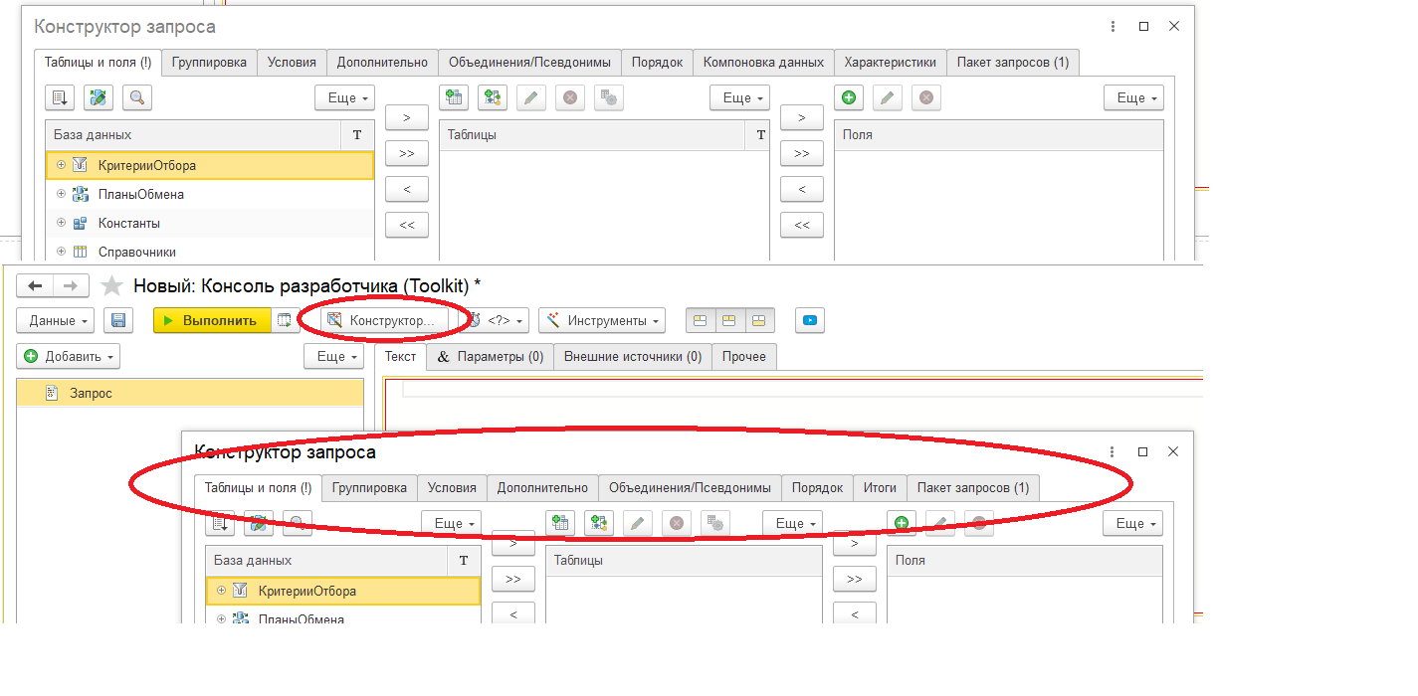
Task: Click the add table icon in lower constructor
Action: [x=561, y=523]
